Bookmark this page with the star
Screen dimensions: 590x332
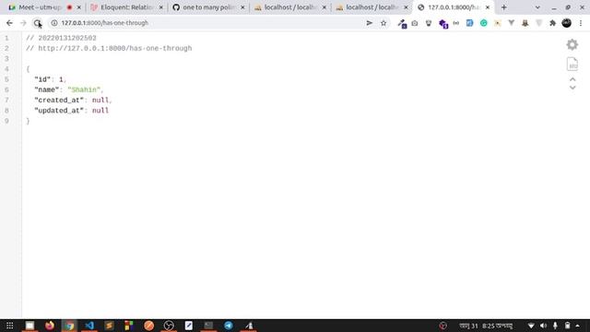[383, 23]
